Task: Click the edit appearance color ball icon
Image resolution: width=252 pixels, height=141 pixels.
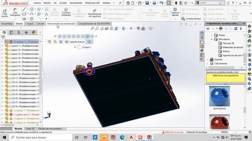Action: pos(138,29)
